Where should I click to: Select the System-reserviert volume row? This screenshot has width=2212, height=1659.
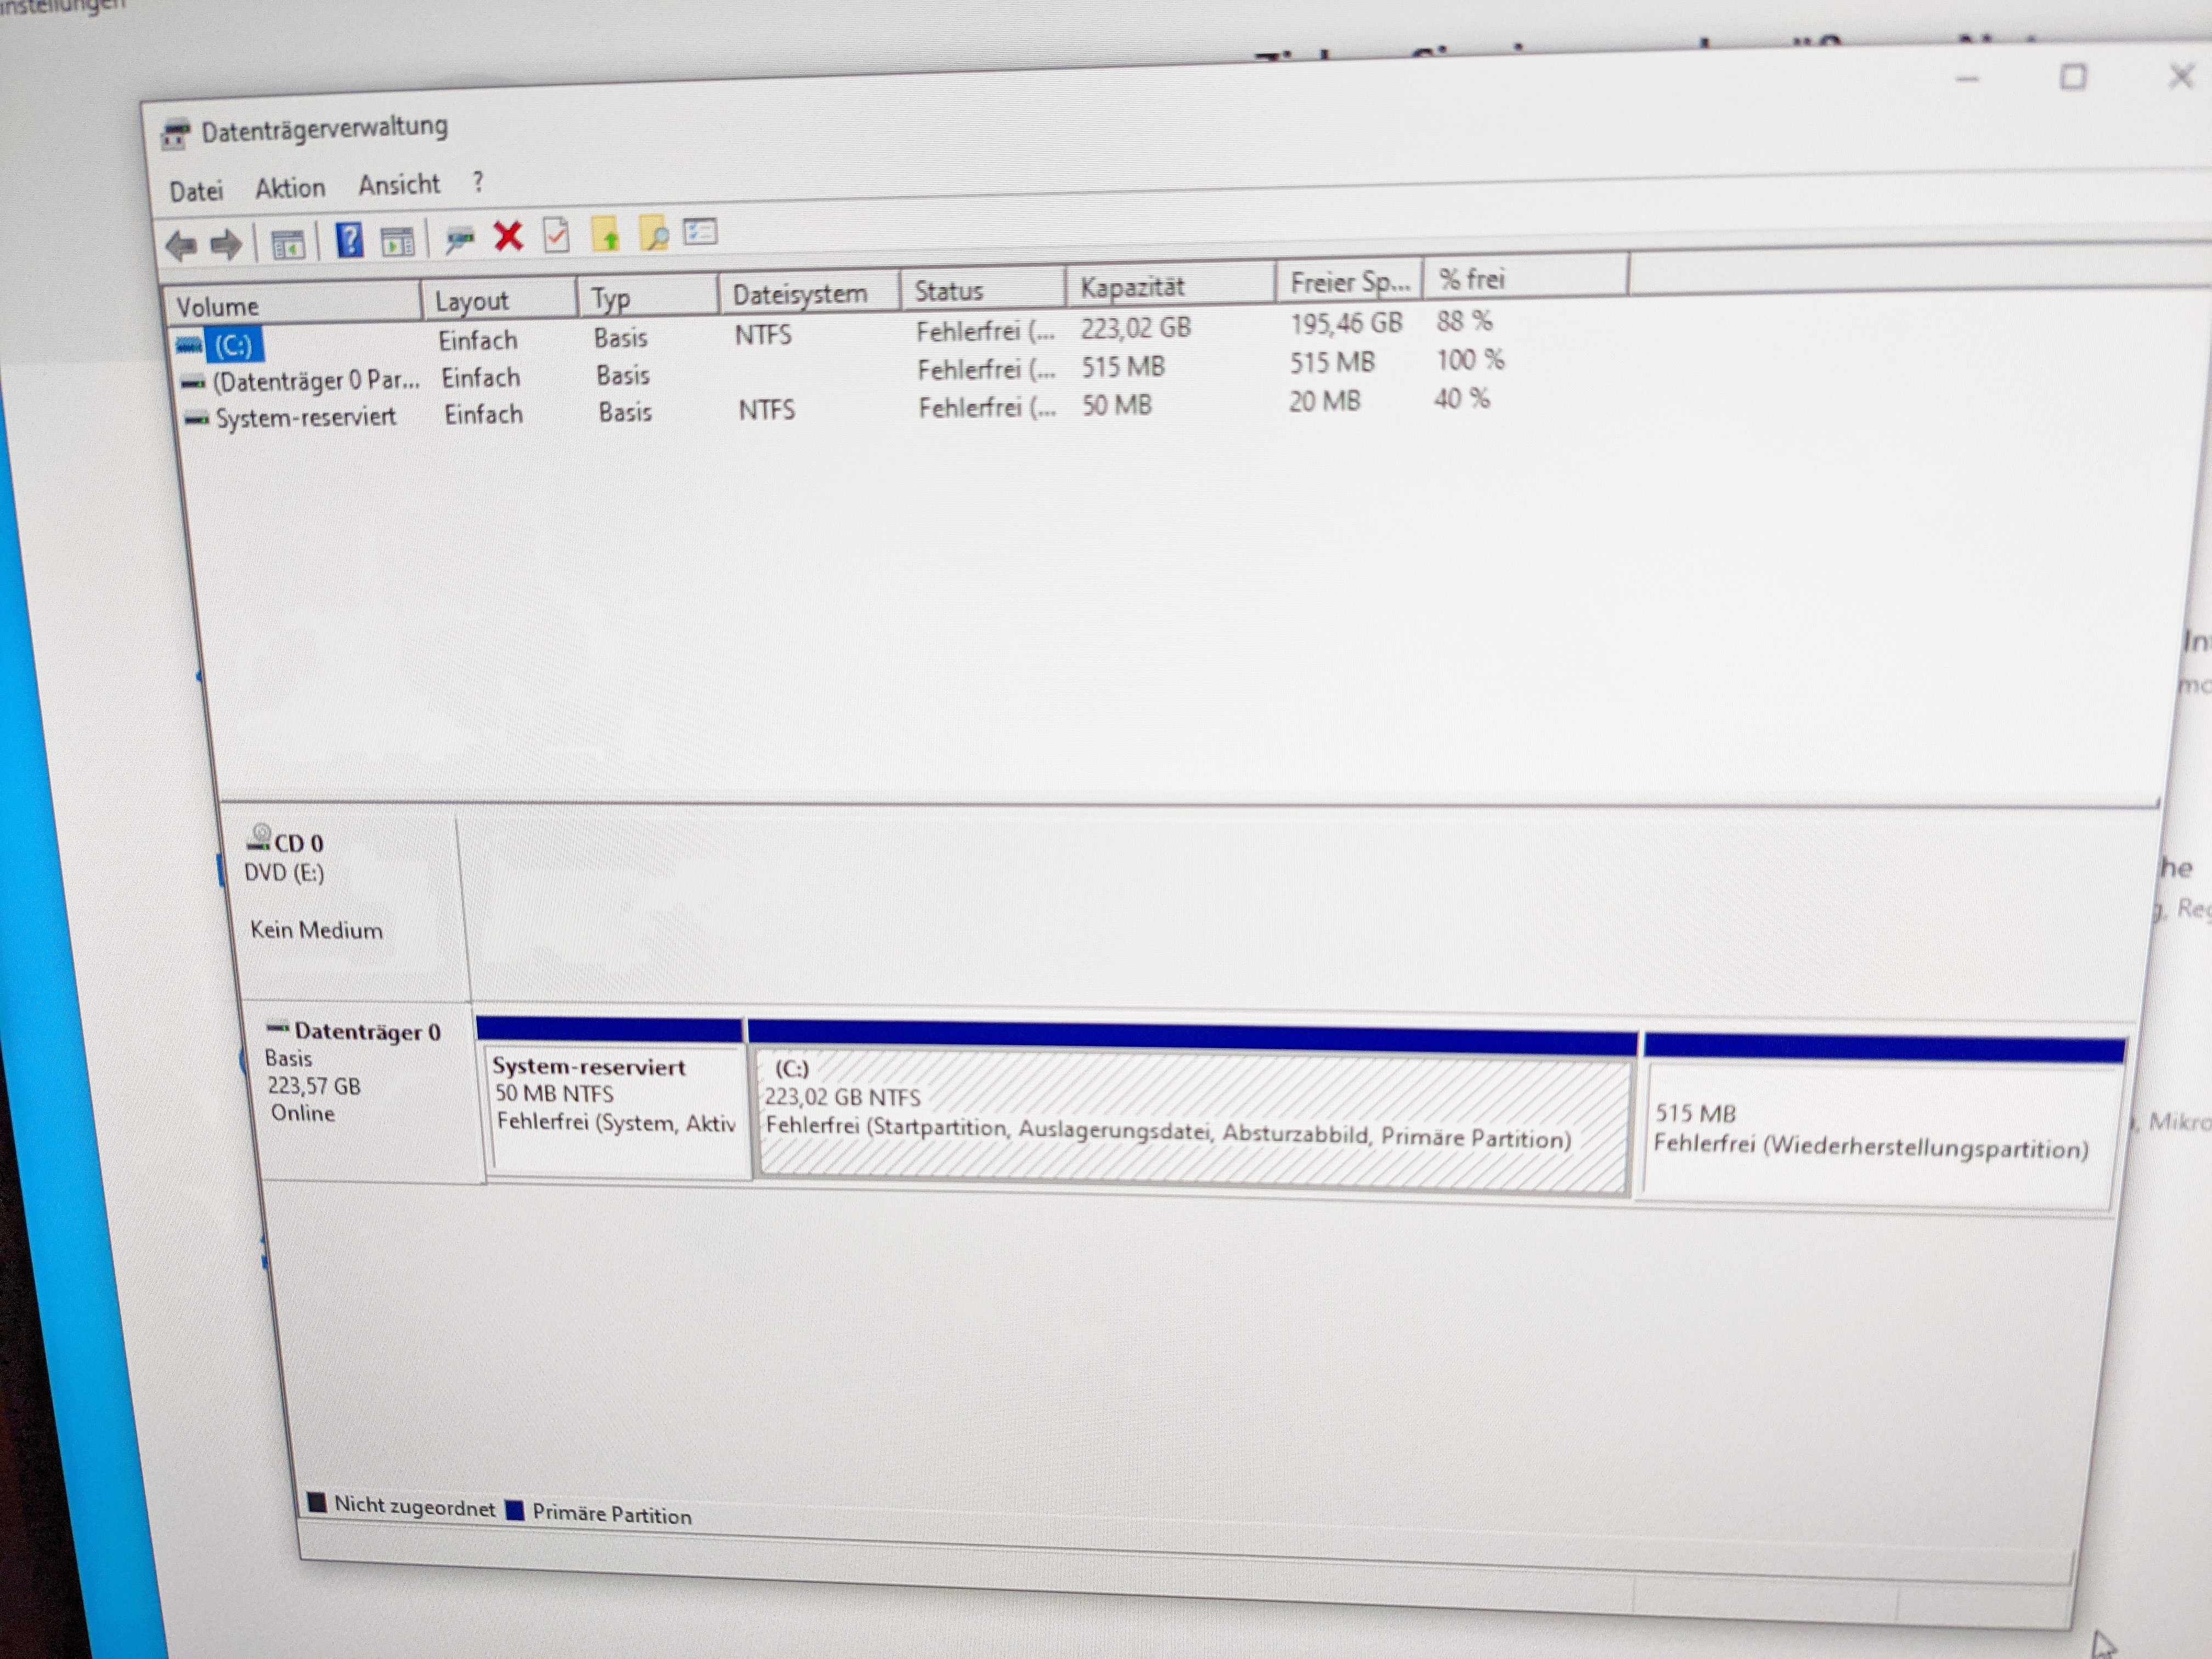tap(305, 417)
